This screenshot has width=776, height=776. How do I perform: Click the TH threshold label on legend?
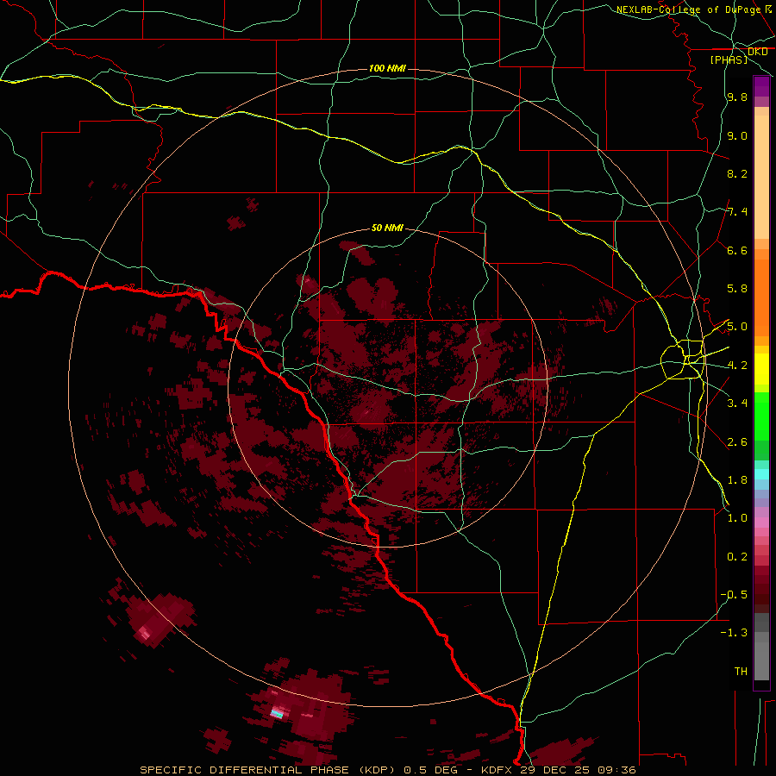point(741,672)
